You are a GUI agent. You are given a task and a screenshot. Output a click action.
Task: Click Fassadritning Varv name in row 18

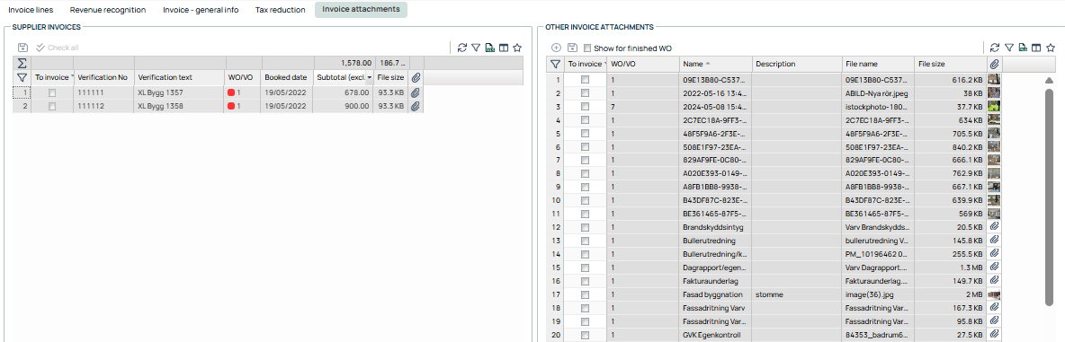click(x=716, y=308)
